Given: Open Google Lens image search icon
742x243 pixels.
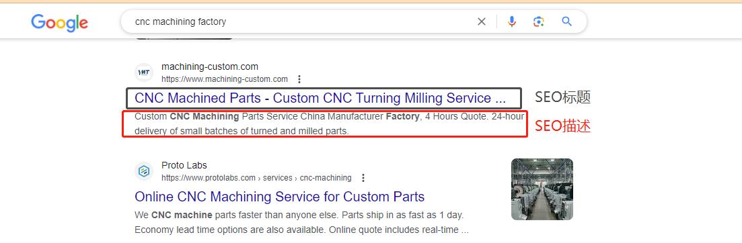Looking at the screenshot, I should 539,21.
